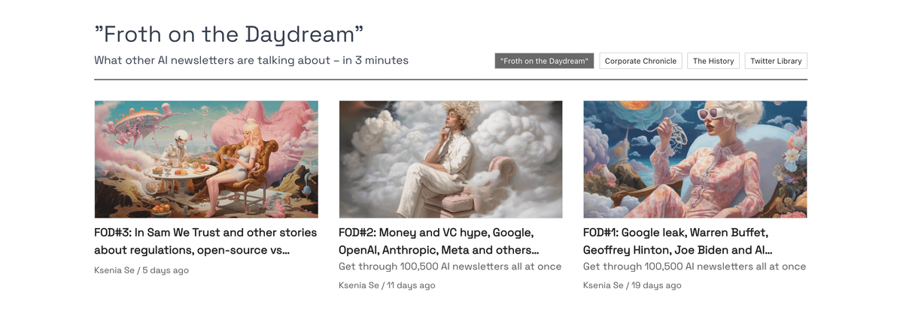Click the "19 days ago" timestamp
Screen dimensions: 903x322
click(x=656, y=285)
